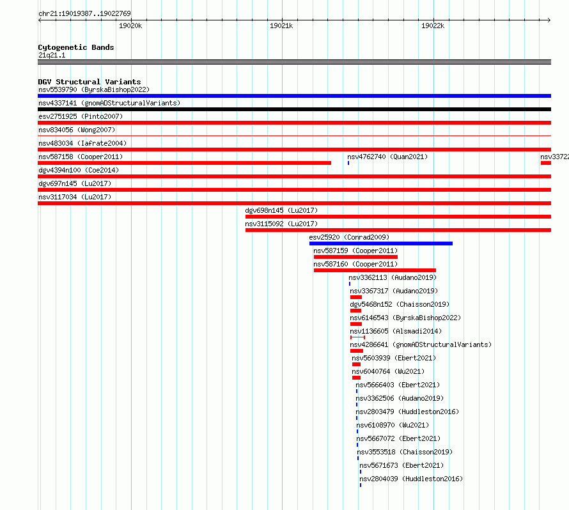Click the red bar under esv2751925
The image size is (569, 510).
[294, 123]
